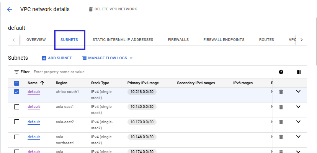This screenshot has height=153, width=317.
Task: Click ADD SUBNET button
Action: pos(57,58)
